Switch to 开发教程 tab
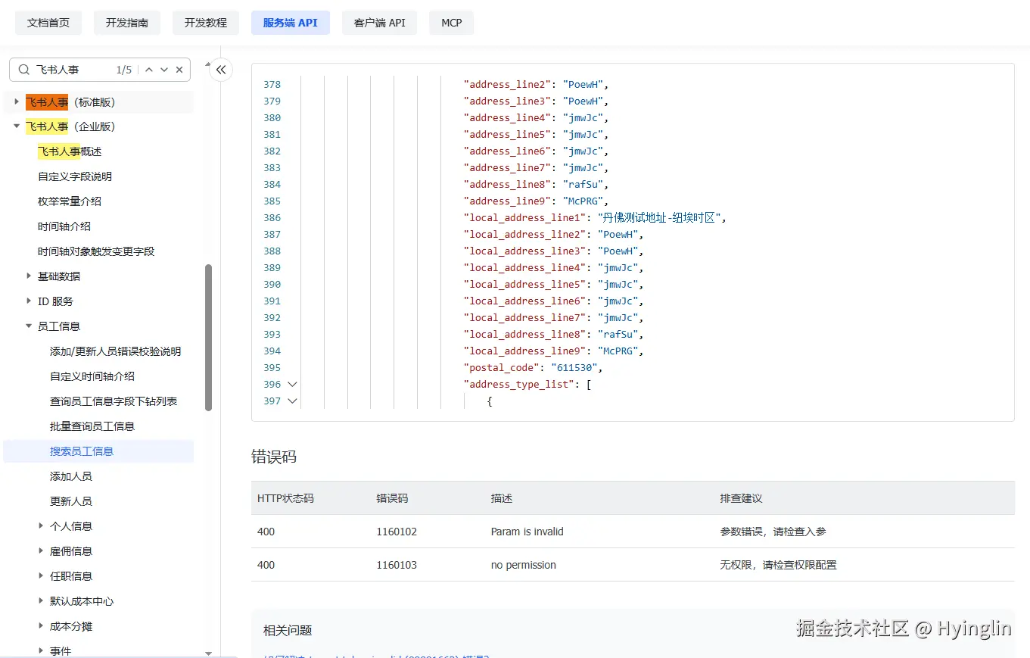 206,23
